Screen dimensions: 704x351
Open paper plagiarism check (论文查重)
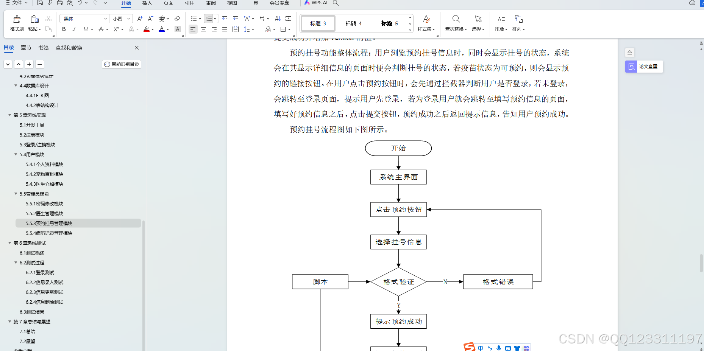pyautogui.click(x=644, y=67)
